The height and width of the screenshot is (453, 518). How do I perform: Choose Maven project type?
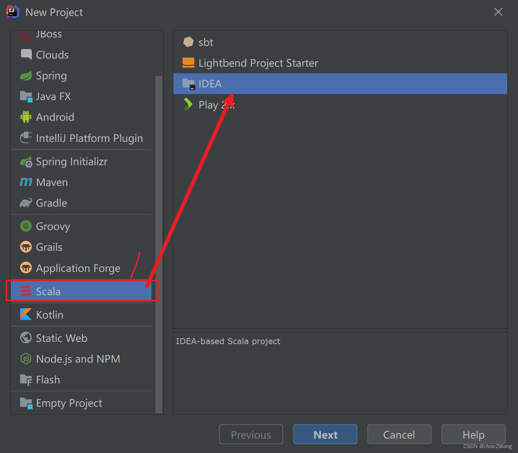pos(81,182)
